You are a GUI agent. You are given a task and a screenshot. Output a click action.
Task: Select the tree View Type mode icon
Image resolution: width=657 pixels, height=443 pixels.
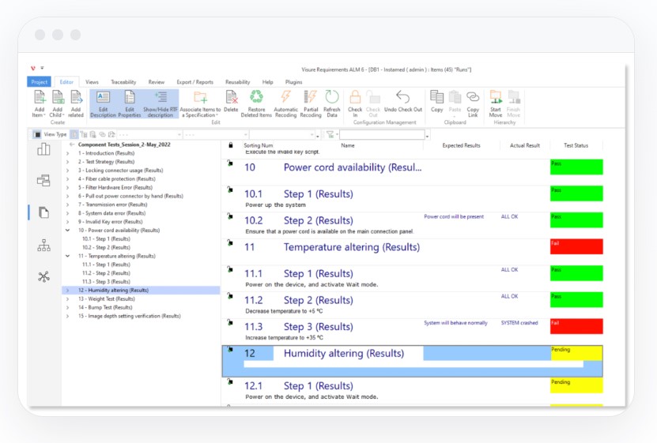tap(84, 134)
